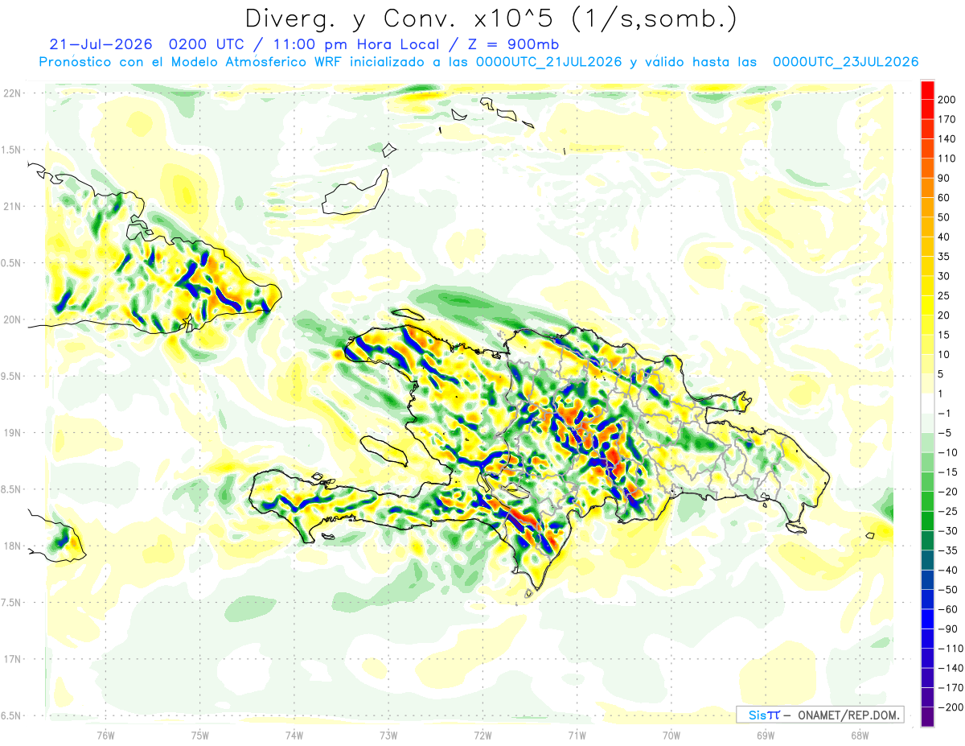Click the positive '5' colorbar label
This screenshot has height=746, width=965.
click(942, 373)
